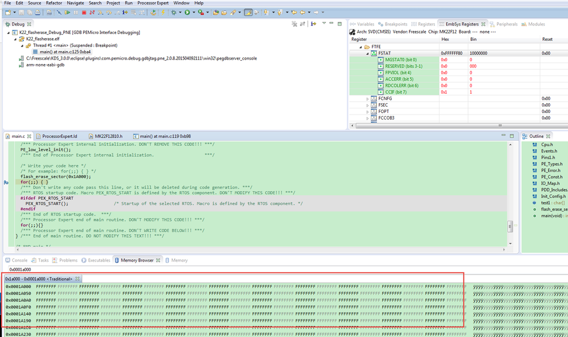The image size is (568, 337).
Task: Switch to the Breakpoints tab
Action: [x=393, y=24]
